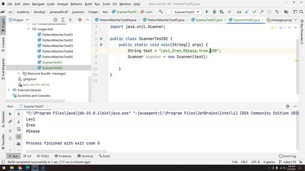Open Project panel settings gear
Image resolution: width=305 pixels, height=171 pixels.
(x=80, y=20)
